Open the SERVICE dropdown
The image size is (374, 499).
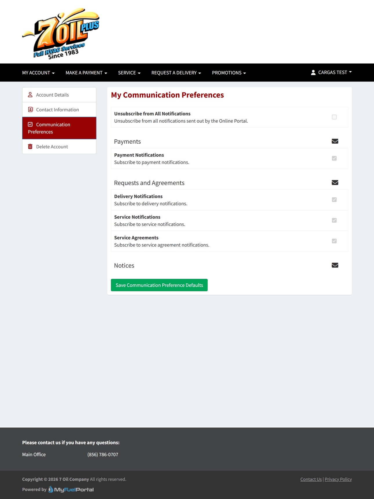point(129,73)
